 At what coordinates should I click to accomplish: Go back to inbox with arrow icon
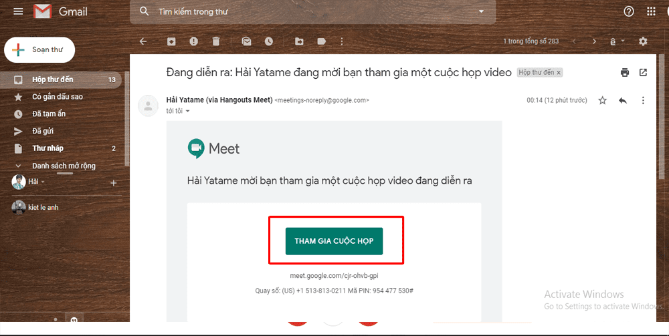(x=143, y=41)
